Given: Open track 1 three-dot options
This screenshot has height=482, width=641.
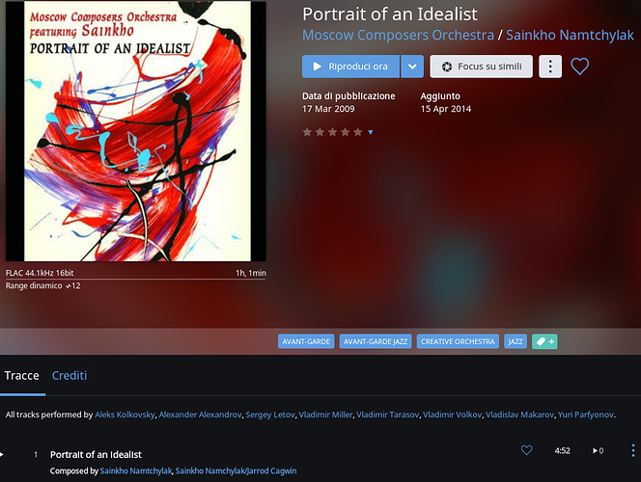Looking at the screenshot, I should point(633,450).
